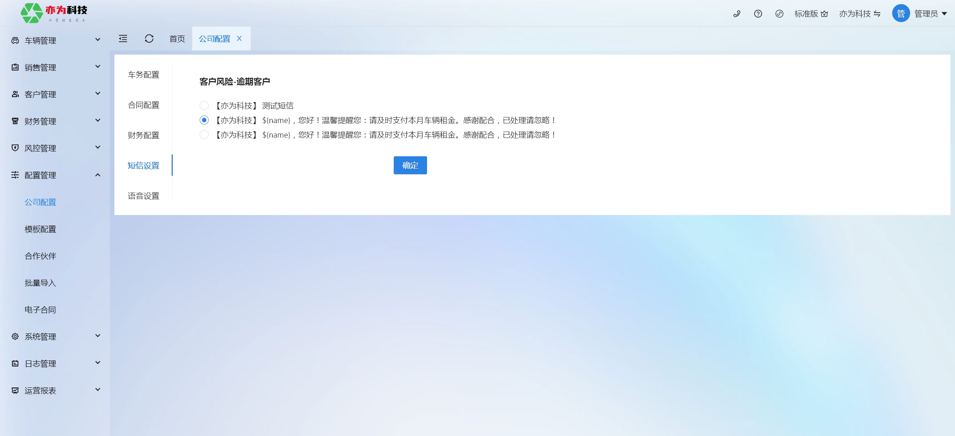Select the 测试短信 radio option

[204, 106]
